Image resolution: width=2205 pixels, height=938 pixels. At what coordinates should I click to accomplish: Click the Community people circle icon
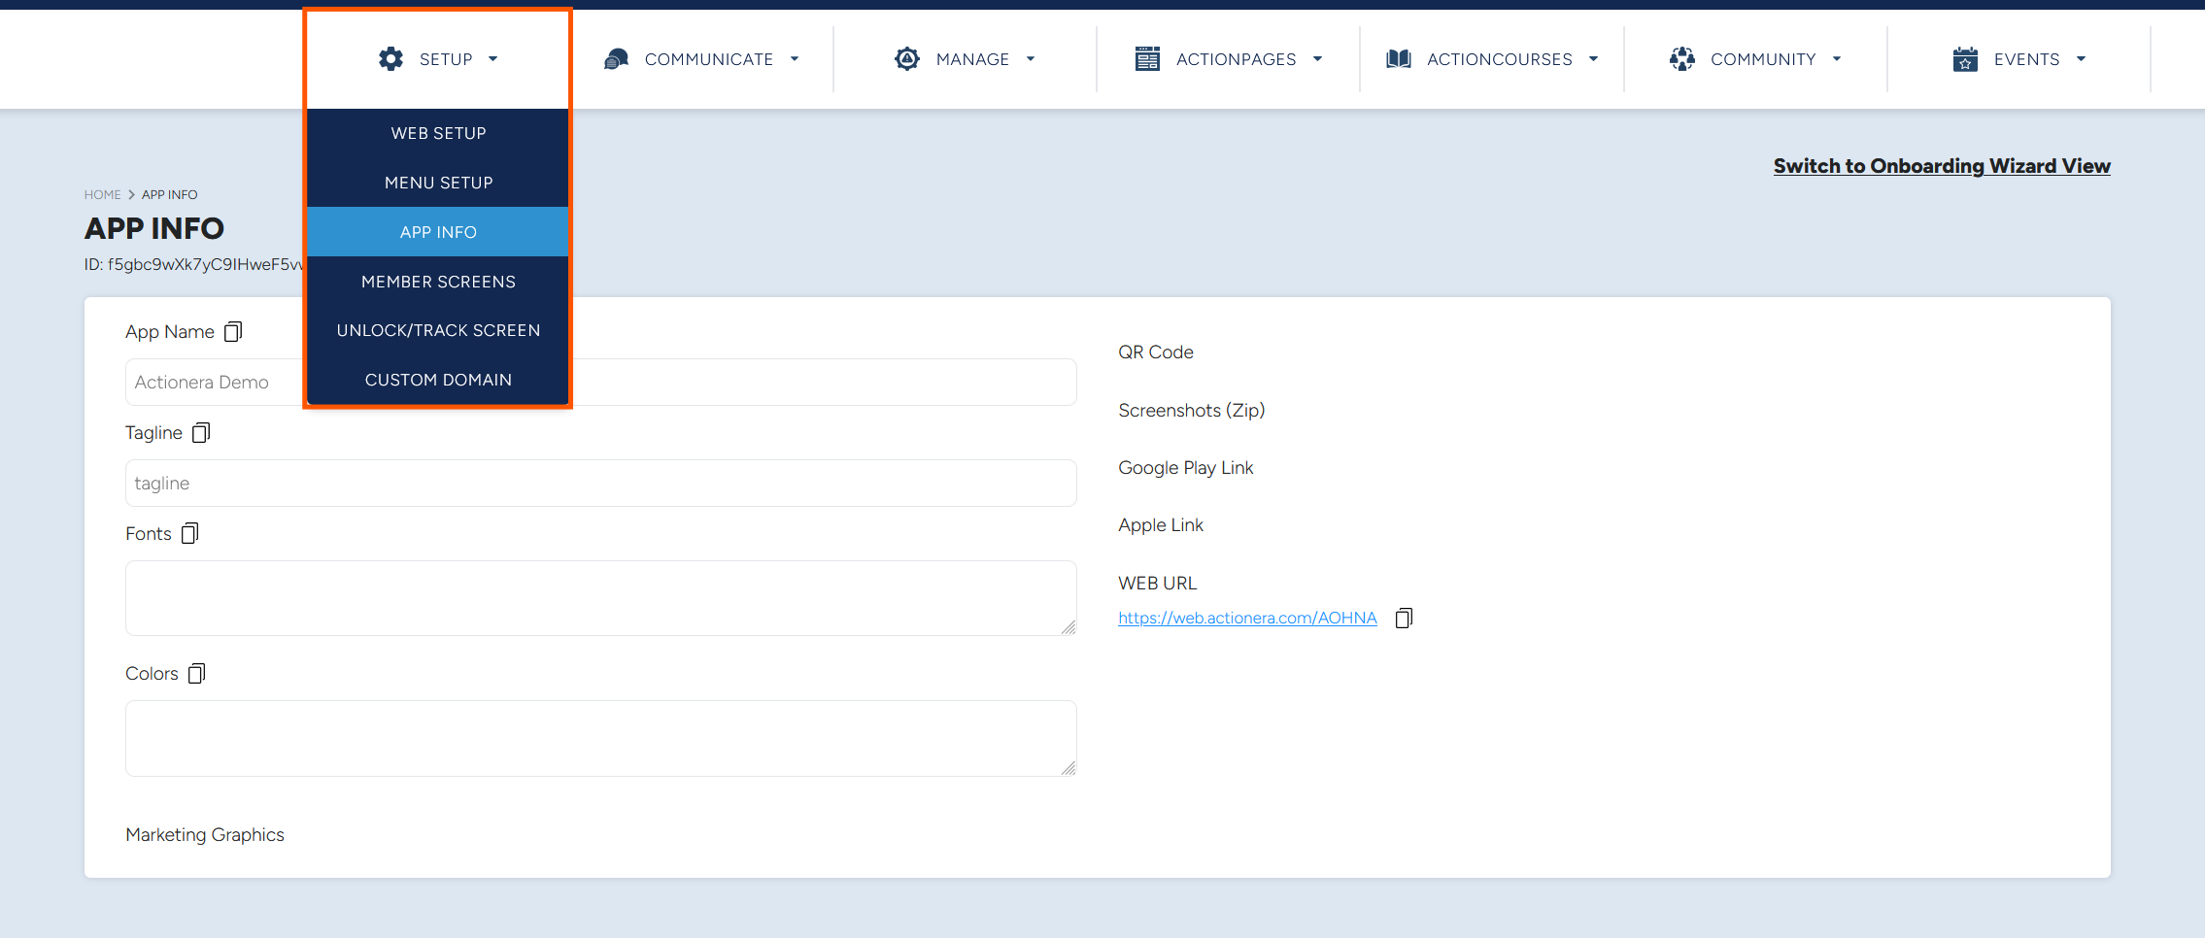1682,59
